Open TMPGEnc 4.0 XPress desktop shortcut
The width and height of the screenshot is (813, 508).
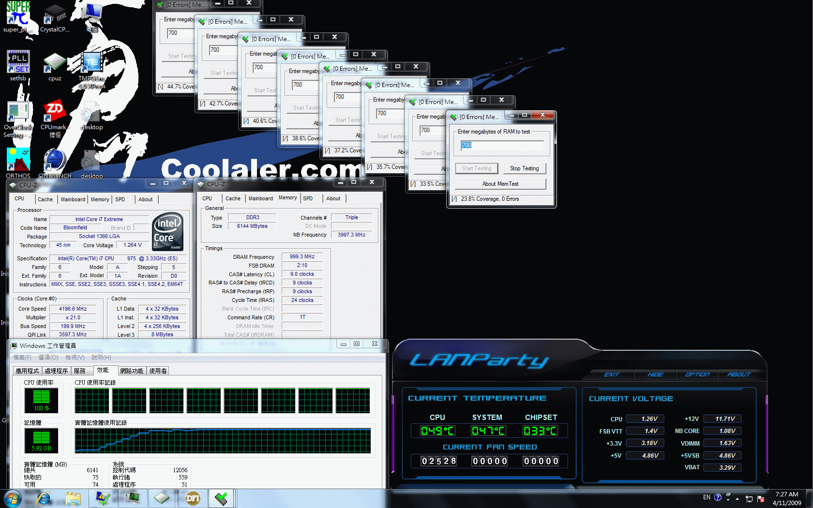[x=92, y=70]
